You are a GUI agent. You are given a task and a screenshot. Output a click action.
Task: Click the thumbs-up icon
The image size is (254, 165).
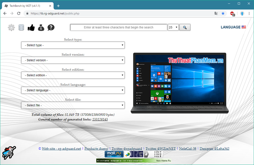click(x=31, y=27)
